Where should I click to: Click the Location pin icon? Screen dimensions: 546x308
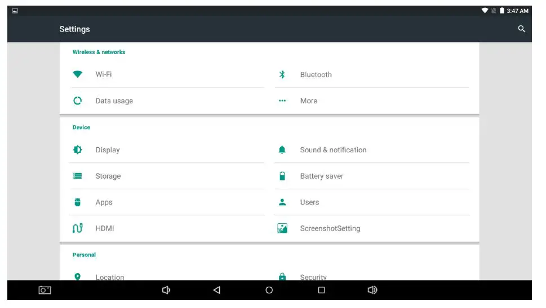[77, 277]
